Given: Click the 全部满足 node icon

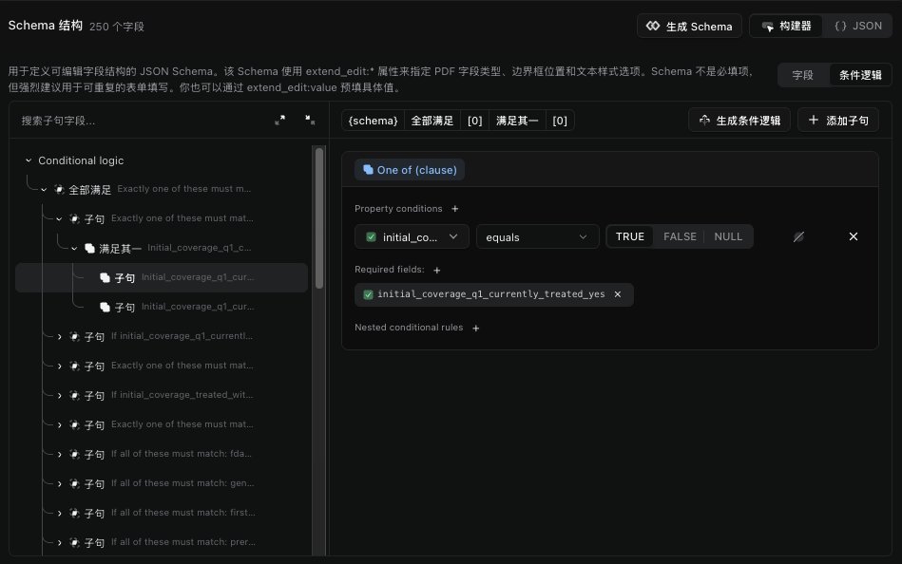Looking at the screenshot, I should (59, 189).
